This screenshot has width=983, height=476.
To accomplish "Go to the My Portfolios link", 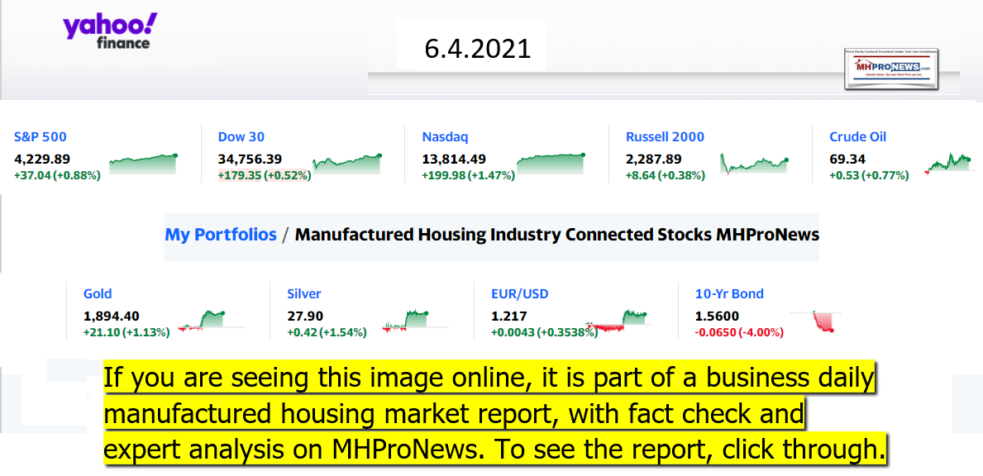I will click(221, 235).
